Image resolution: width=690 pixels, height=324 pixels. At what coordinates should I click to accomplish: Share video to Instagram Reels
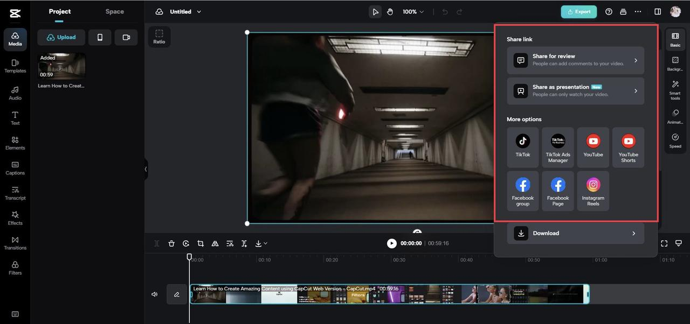(x=593, y=191)
